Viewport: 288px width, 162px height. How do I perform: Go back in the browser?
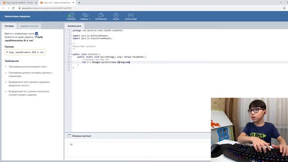[x=3, y=8]
